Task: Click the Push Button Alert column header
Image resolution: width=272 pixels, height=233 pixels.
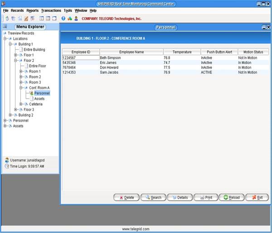Action: 219,52
